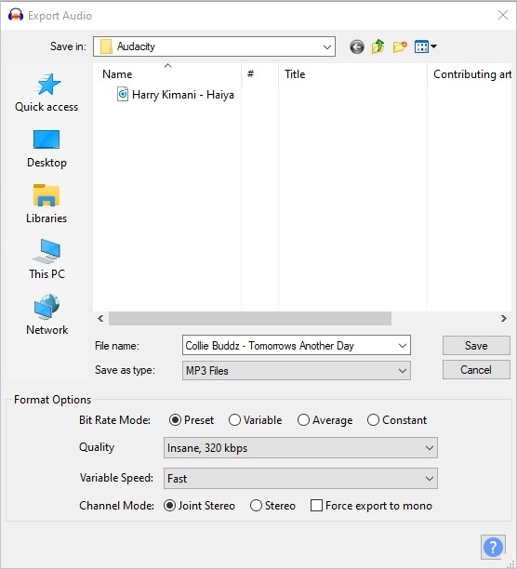517x569 pixels.
Task: Go back to last folder visited
Action: 357,46
